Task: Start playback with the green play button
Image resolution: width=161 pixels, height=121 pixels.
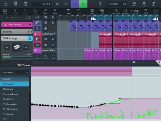Action: [x=83, y=4]
